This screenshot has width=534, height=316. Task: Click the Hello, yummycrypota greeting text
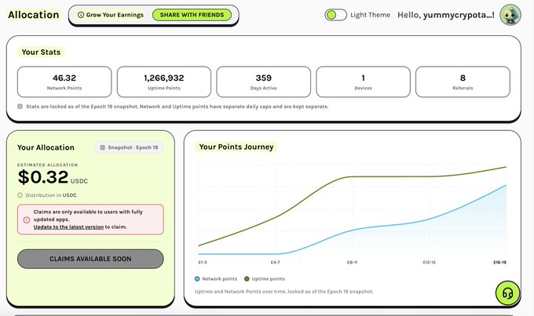[x=446, y=15]
